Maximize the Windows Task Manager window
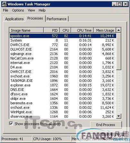Image resolution: width=130 pixels, height=143 pixels. (x=119, y=4)
